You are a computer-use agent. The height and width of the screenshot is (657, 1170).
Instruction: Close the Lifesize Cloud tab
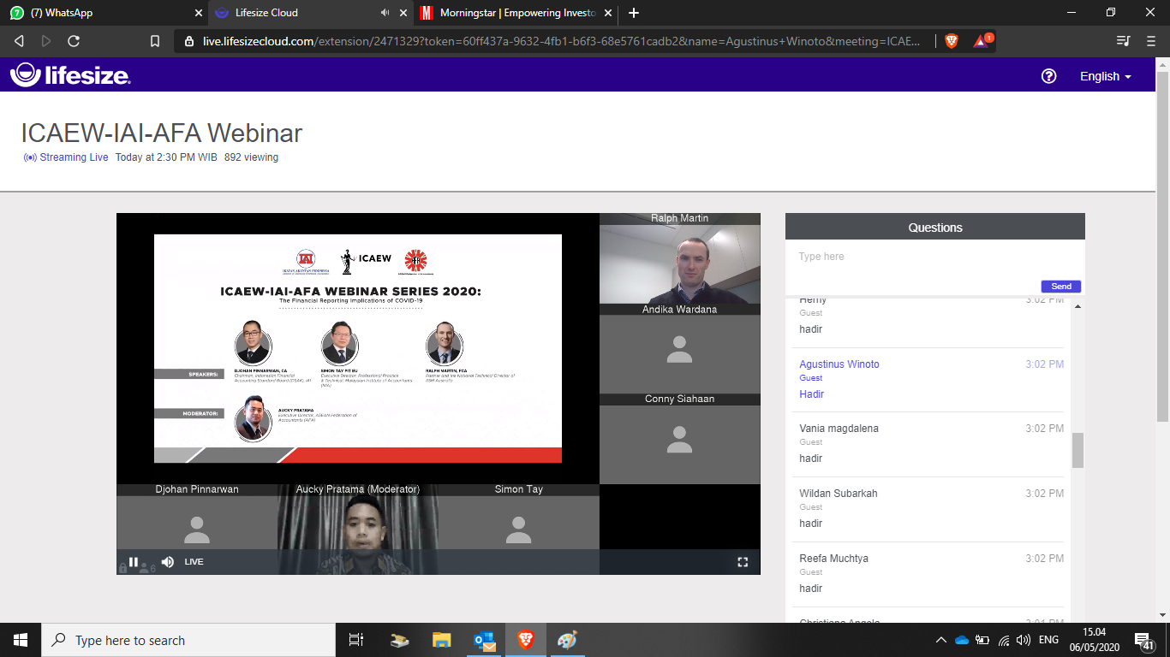click(403, 13)
